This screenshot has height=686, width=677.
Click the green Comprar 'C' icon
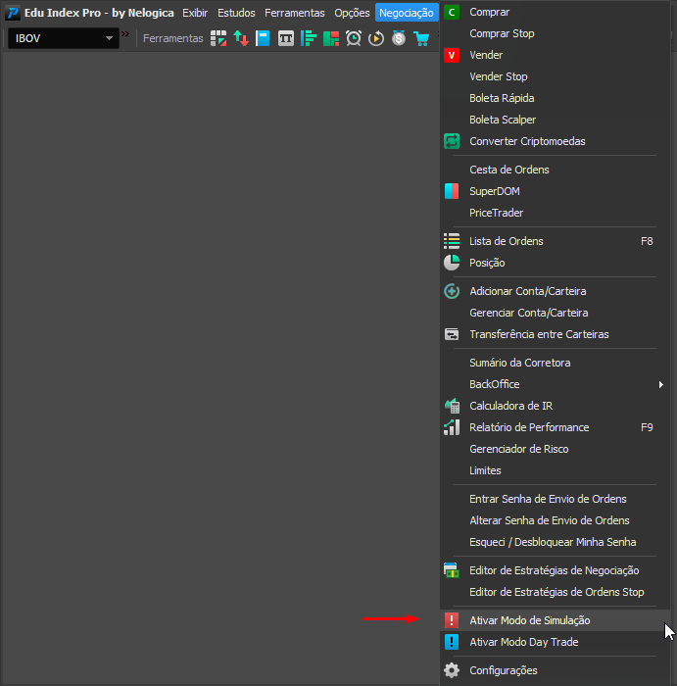(x=452, y=12)
